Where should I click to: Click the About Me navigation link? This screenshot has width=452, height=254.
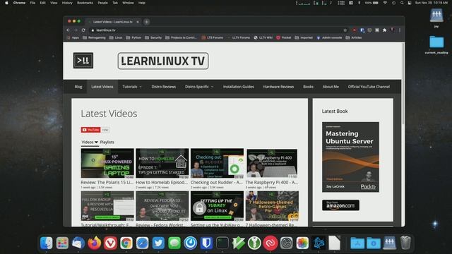point(331,87)
